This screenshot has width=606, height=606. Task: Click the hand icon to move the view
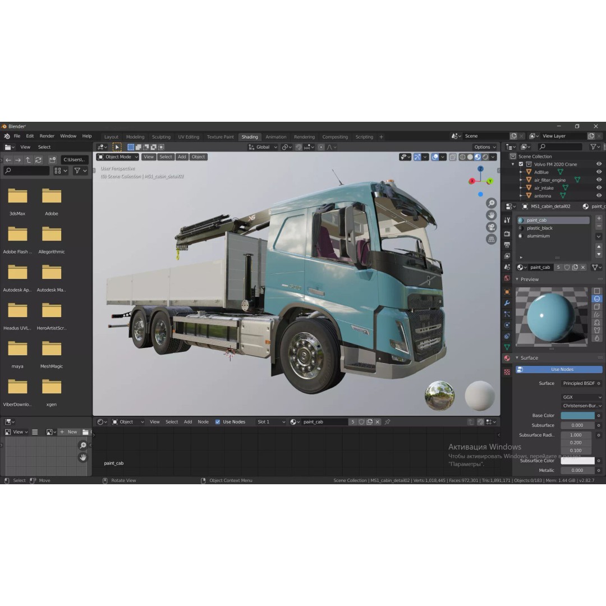click(x=491, y=215)
